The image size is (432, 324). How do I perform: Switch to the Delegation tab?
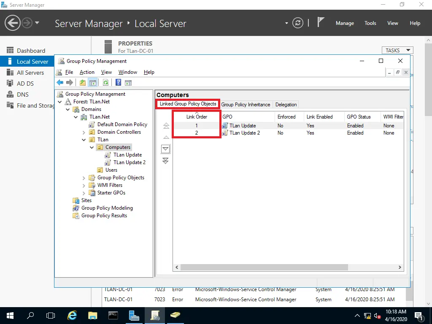286,105
